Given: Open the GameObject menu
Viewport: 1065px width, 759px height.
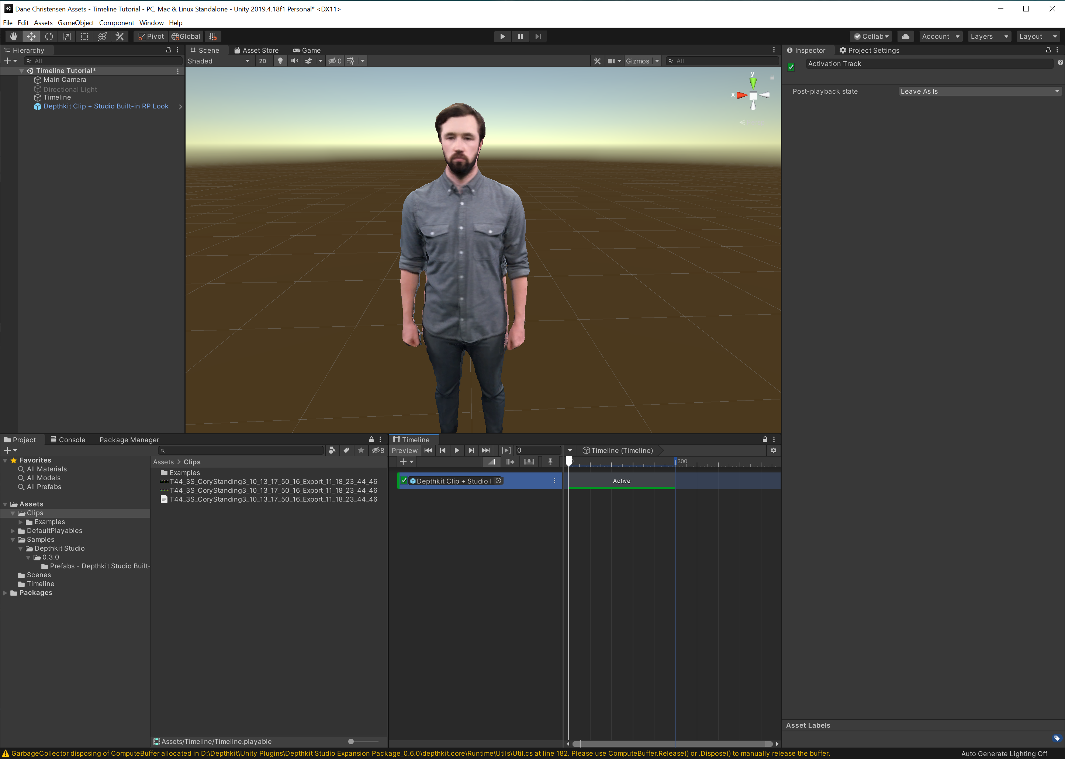Looking at the screenshot, I should [x=76, y=23].
